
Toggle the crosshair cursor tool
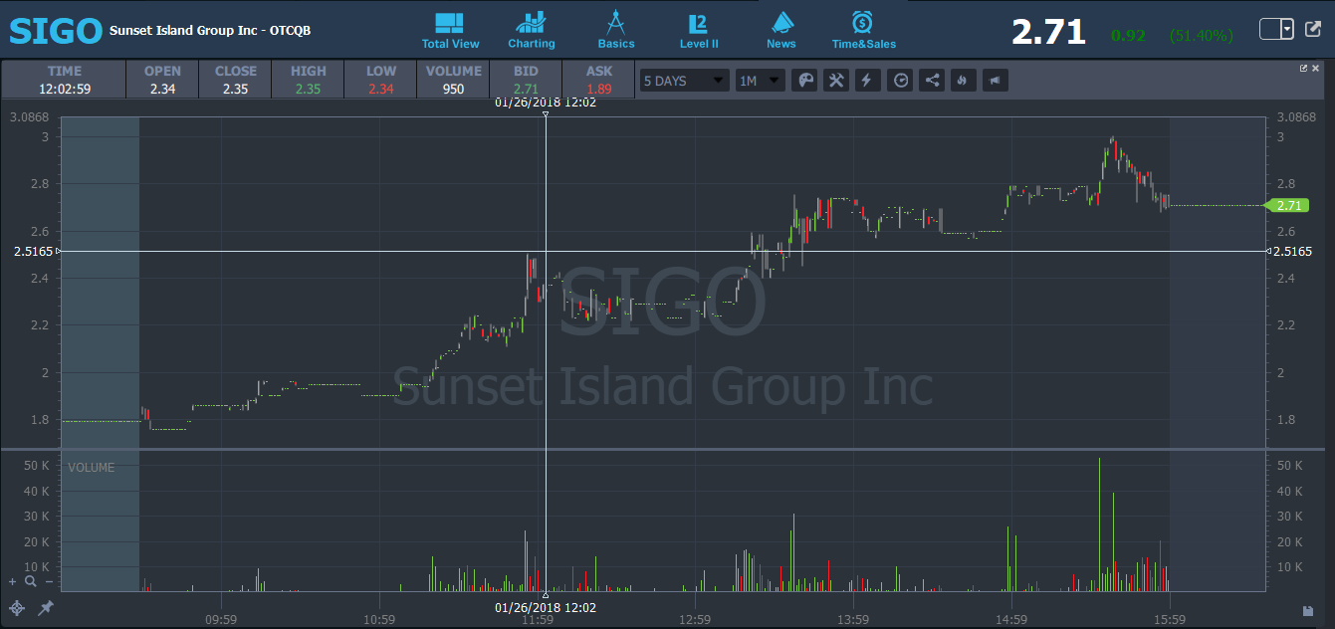click(x=17, y=607)
